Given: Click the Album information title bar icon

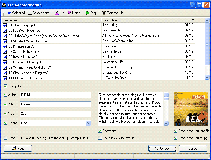Looking at the screenshot, I should (x=4, y=5).
